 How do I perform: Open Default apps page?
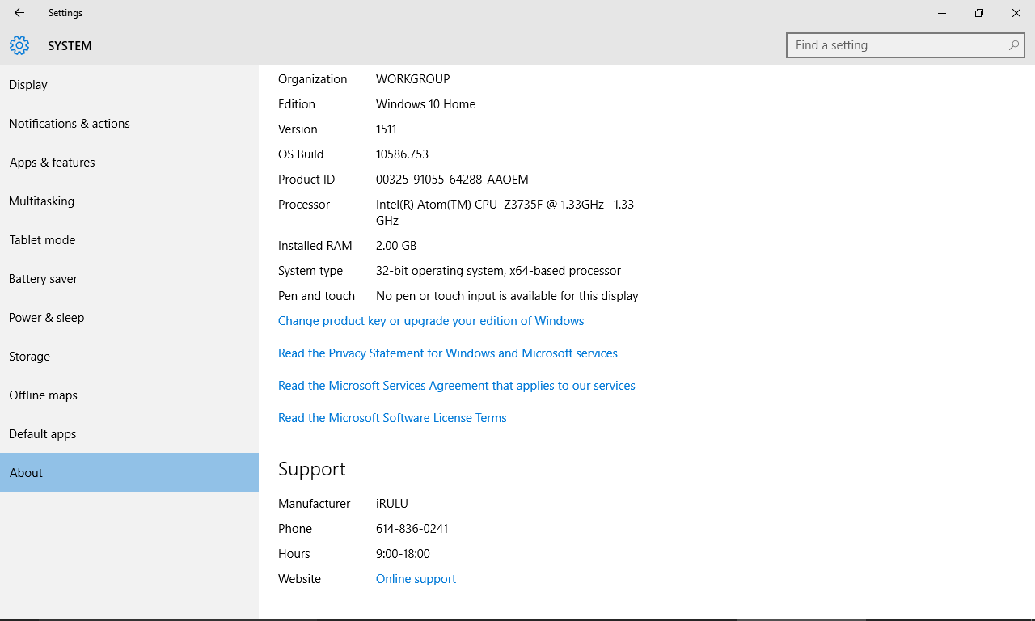(43, 434)
